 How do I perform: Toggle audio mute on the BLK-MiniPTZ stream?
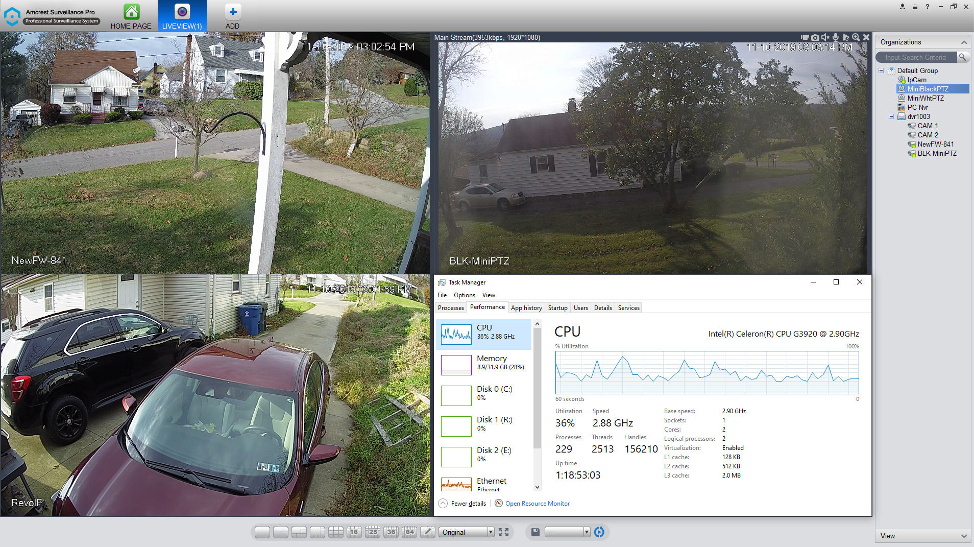coord(825,37)
